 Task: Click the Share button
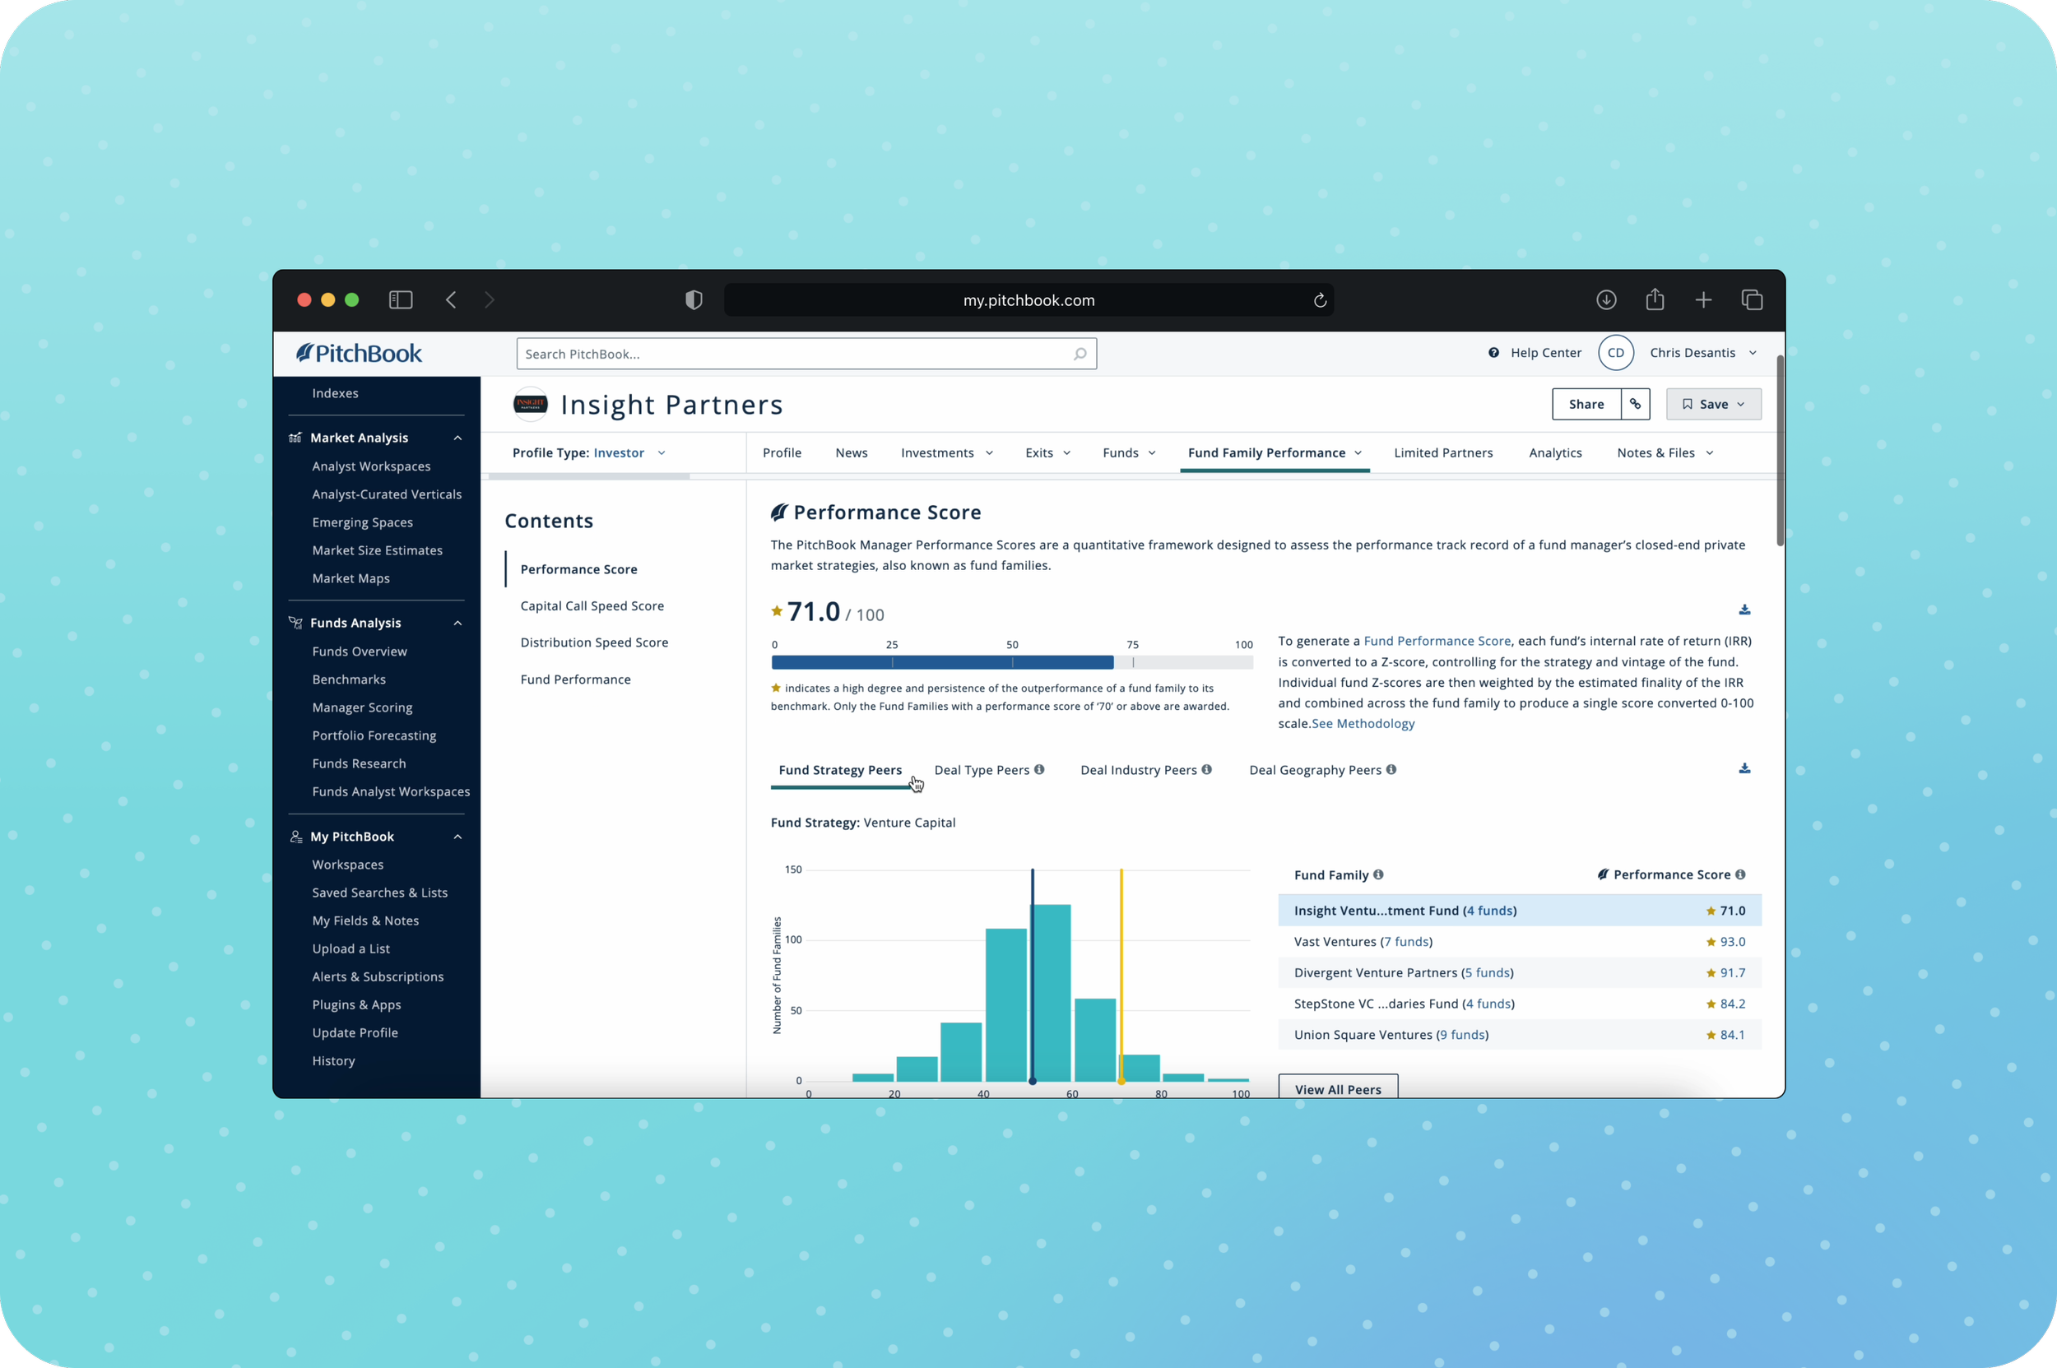[x=1586, y=404]
